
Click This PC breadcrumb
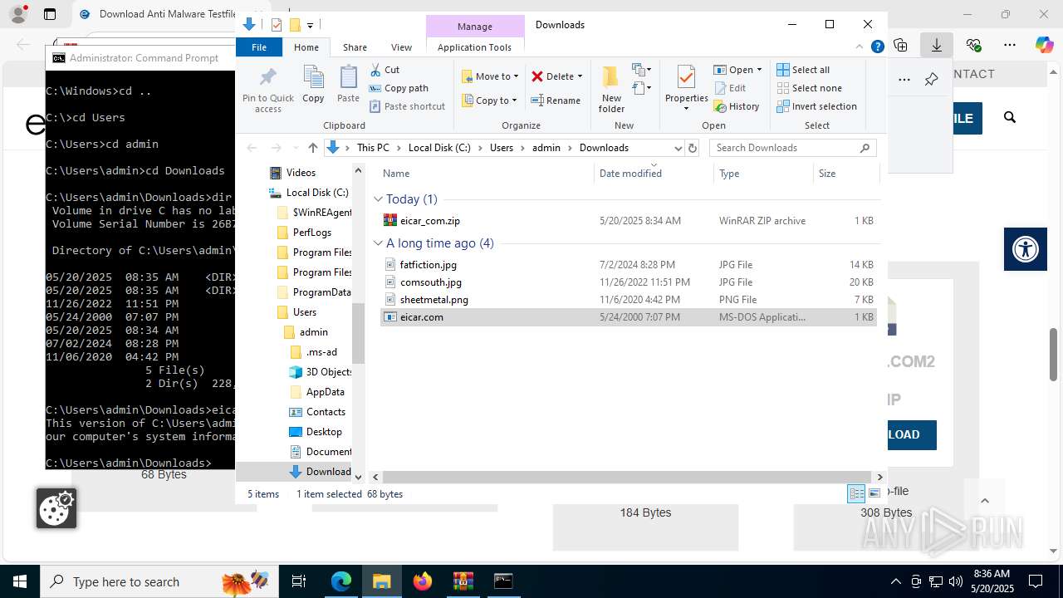[x=373, y=148]
